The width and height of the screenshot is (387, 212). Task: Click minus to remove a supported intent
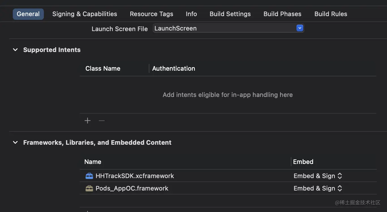pyautogui.click(x=102, y=121)
